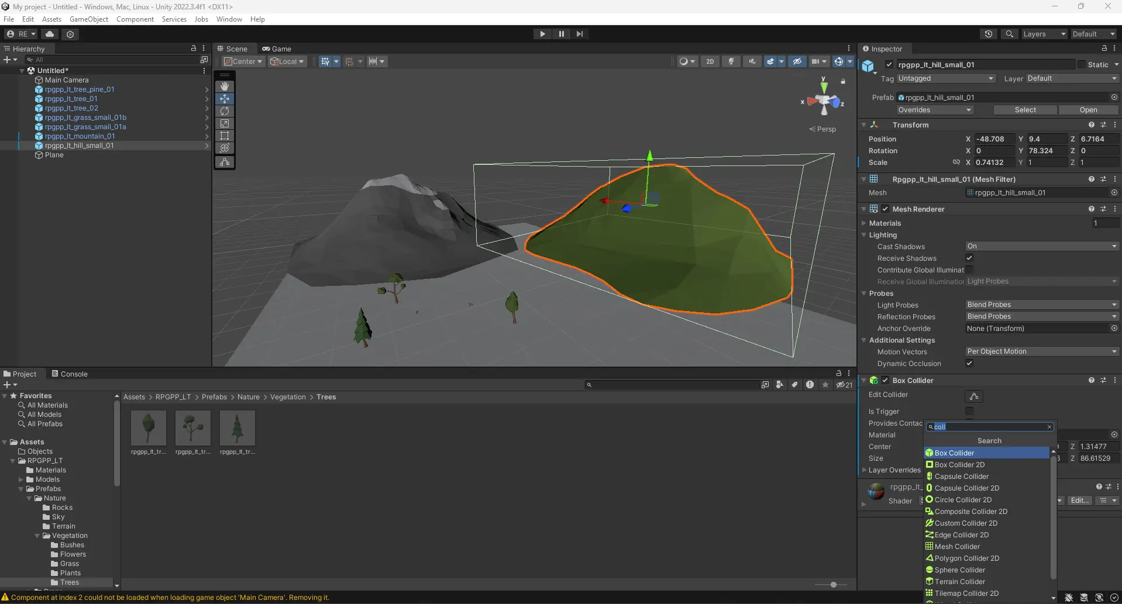This screenshot has width=1122, height=604.
Task: Open the Layer dropdown
Action: 1072,78
